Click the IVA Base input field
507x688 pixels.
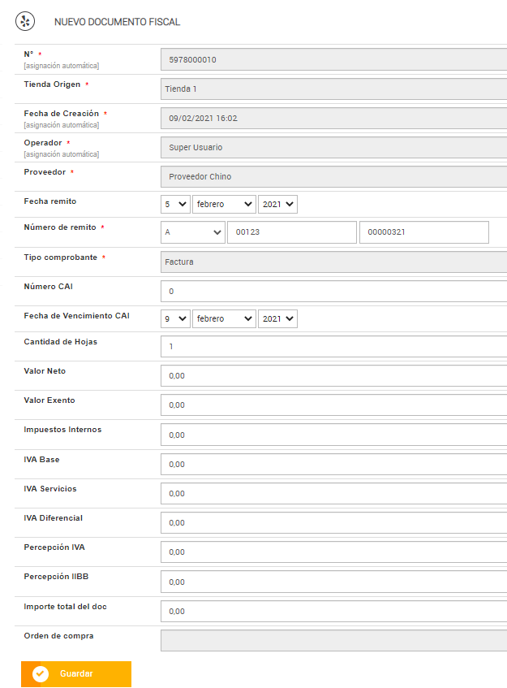click(x=333, y=465)
